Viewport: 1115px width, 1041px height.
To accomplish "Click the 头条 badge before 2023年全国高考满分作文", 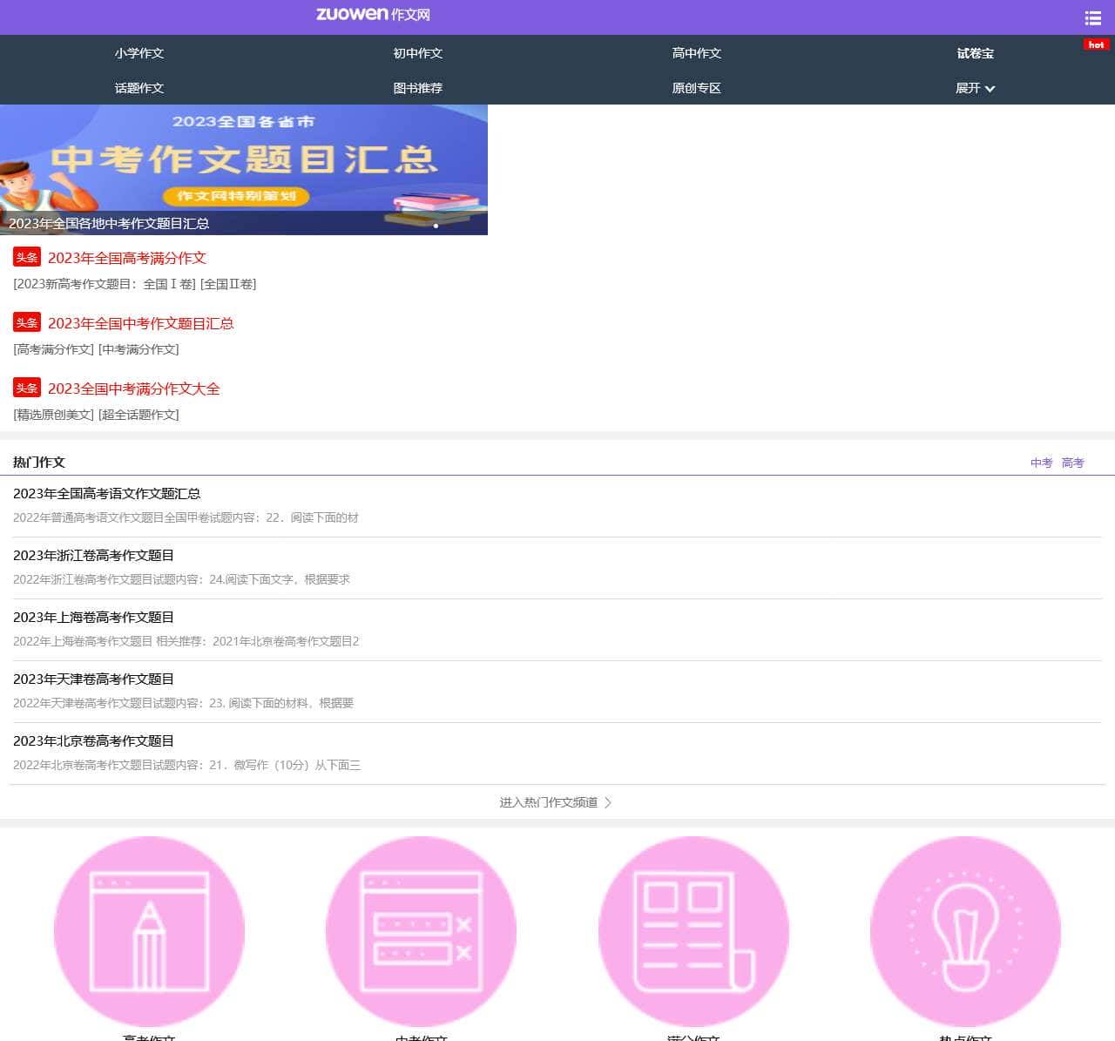I will pos(27,256).
